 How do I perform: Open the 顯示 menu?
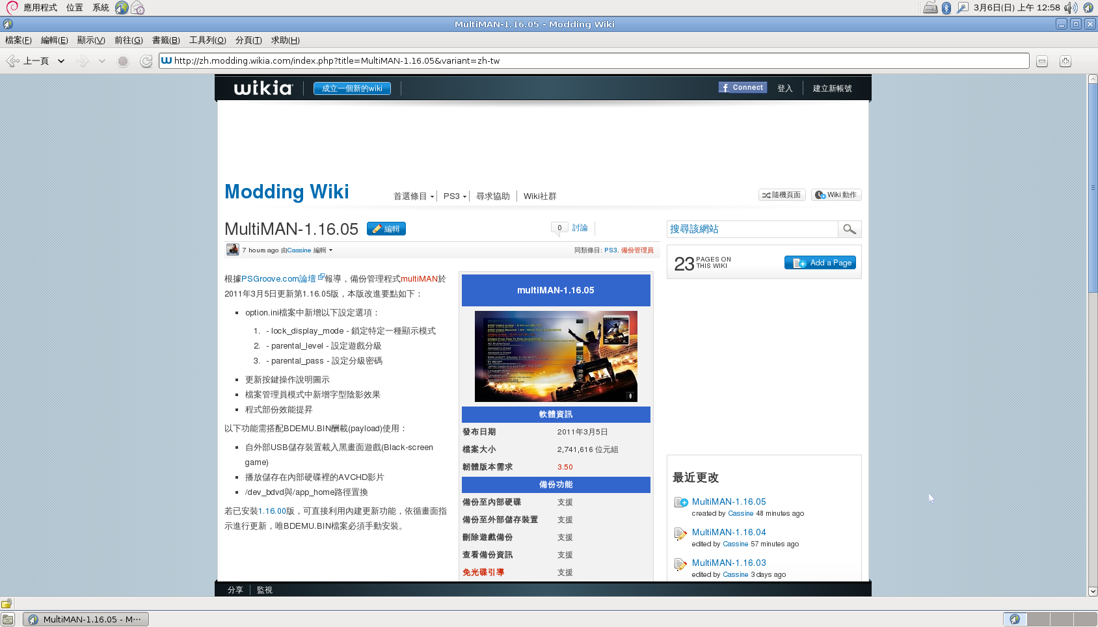pos(90,40)
